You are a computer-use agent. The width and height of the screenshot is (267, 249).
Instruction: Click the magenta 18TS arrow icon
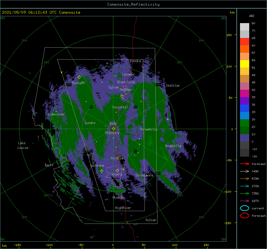pos(244,201)
